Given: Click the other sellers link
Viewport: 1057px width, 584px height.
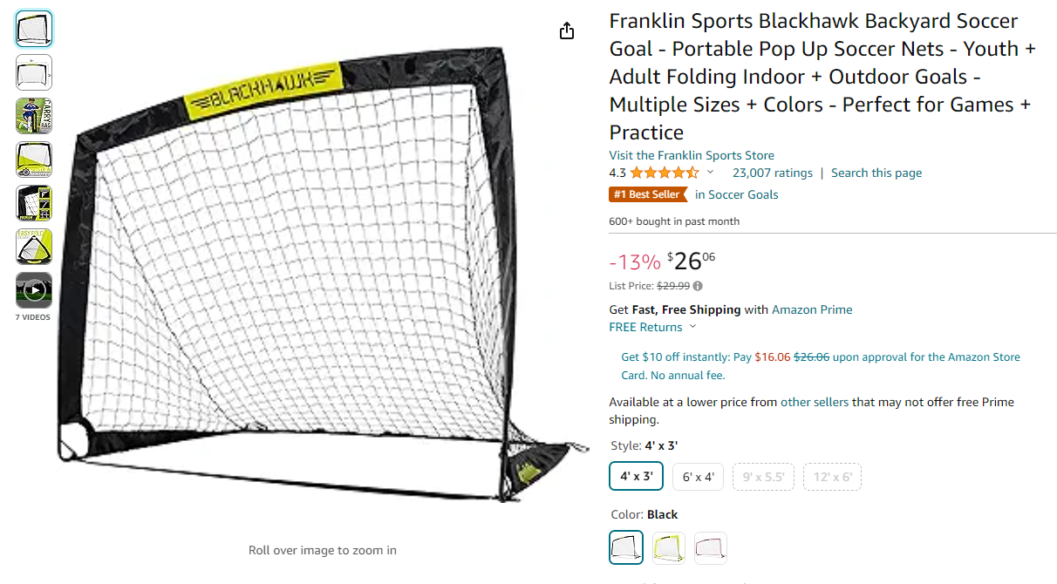Looking at the screenshot, I should [x=815, y=402].
